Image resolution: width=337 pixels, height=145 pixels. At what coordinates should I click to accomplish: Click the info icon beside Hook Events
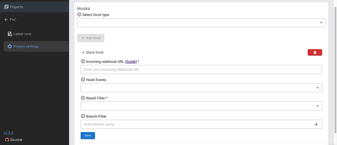(x=83, y=80)
